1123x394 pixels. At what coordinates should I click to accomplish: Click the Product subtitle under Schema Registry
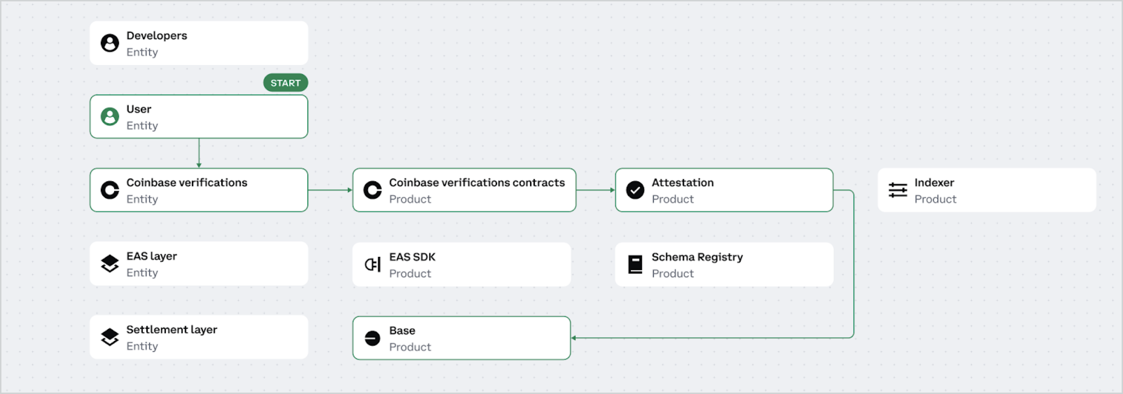click(x=673, y=274)
